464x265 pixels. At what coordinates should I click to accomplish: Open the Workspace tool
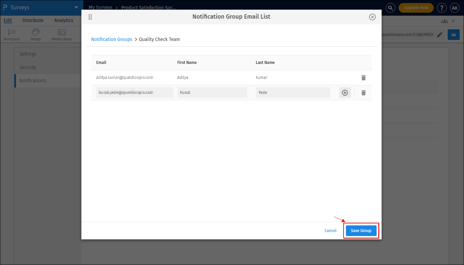[12, 35]
